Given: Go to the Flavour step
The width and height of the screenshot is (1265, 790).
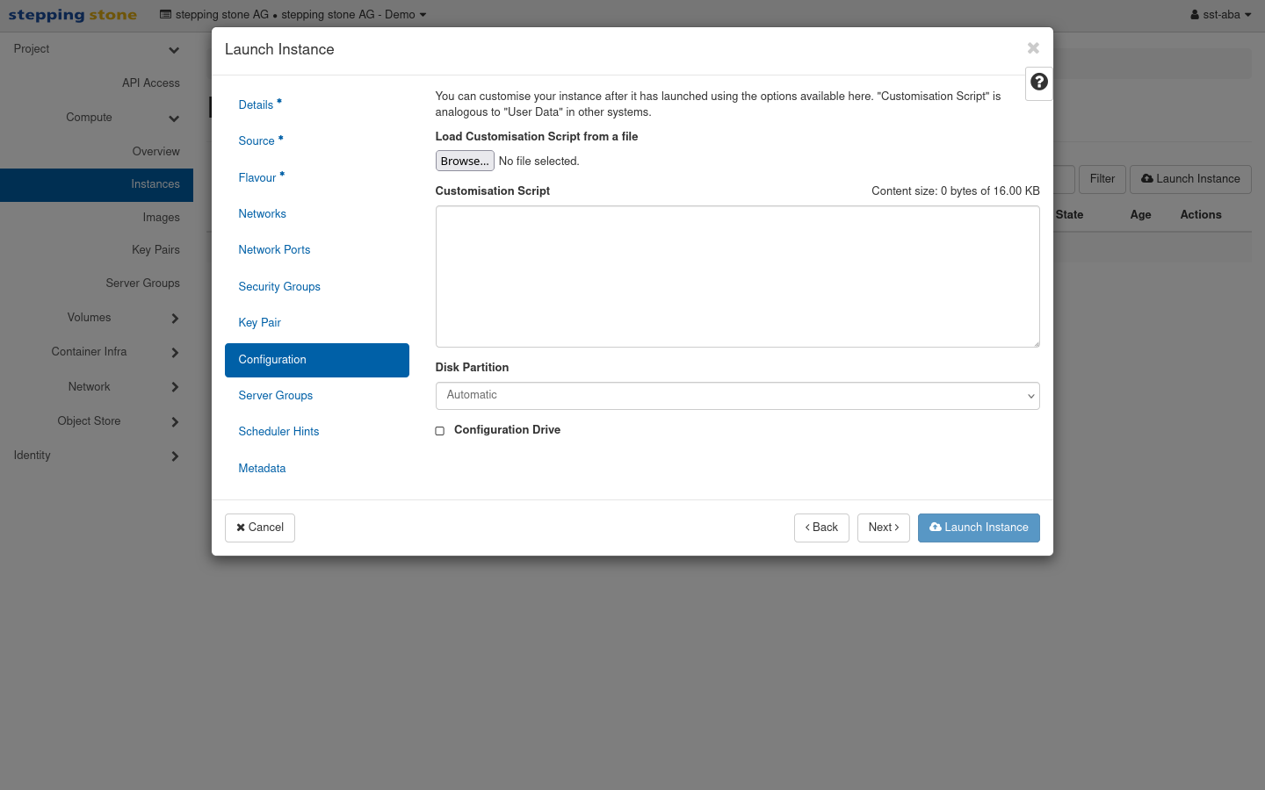Looking at the screenshot, I should pyautogui.click(x=317, y=177).
